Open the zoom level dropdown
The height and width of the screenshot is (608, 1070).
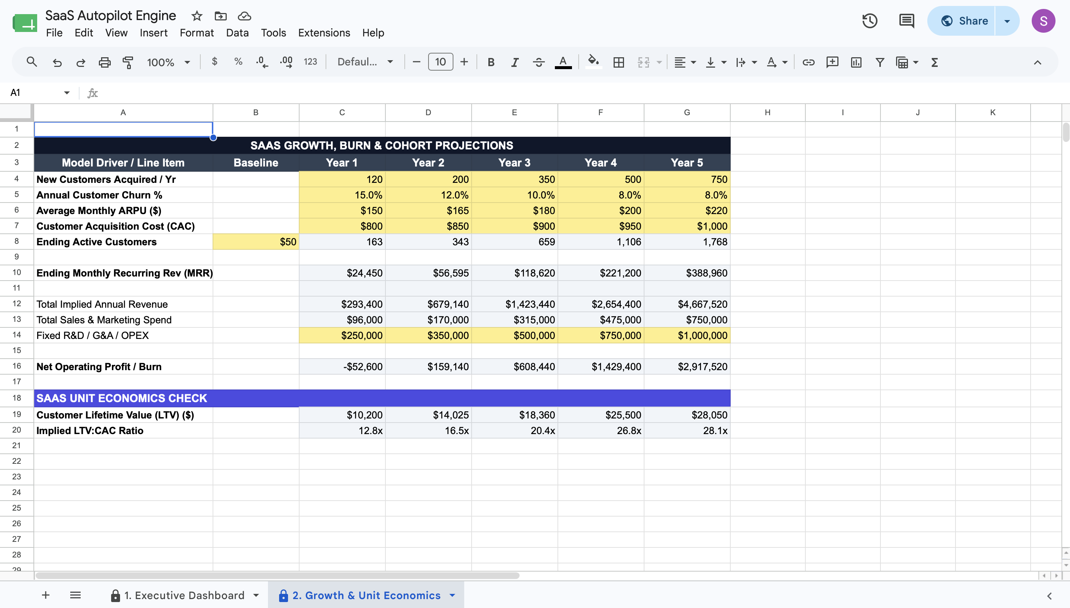(x=168, y=62)
